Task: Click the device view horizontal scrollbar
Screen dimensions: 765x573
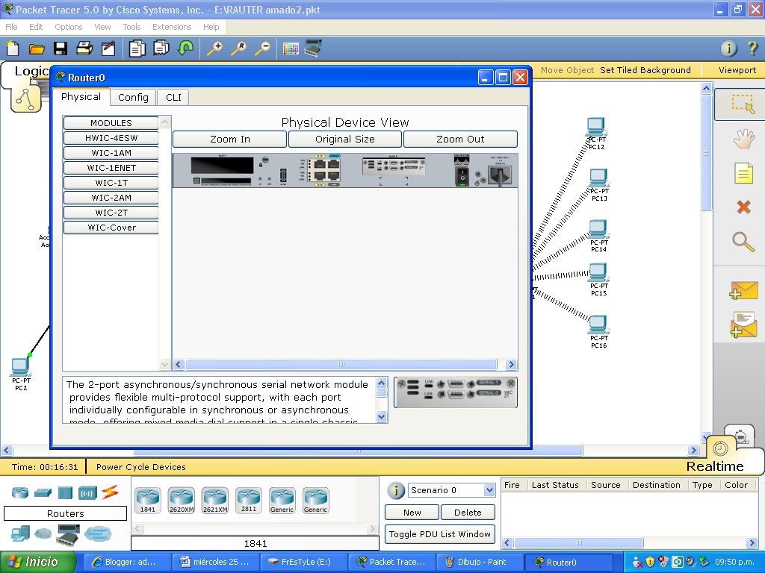Action: [x=341, y=364]
